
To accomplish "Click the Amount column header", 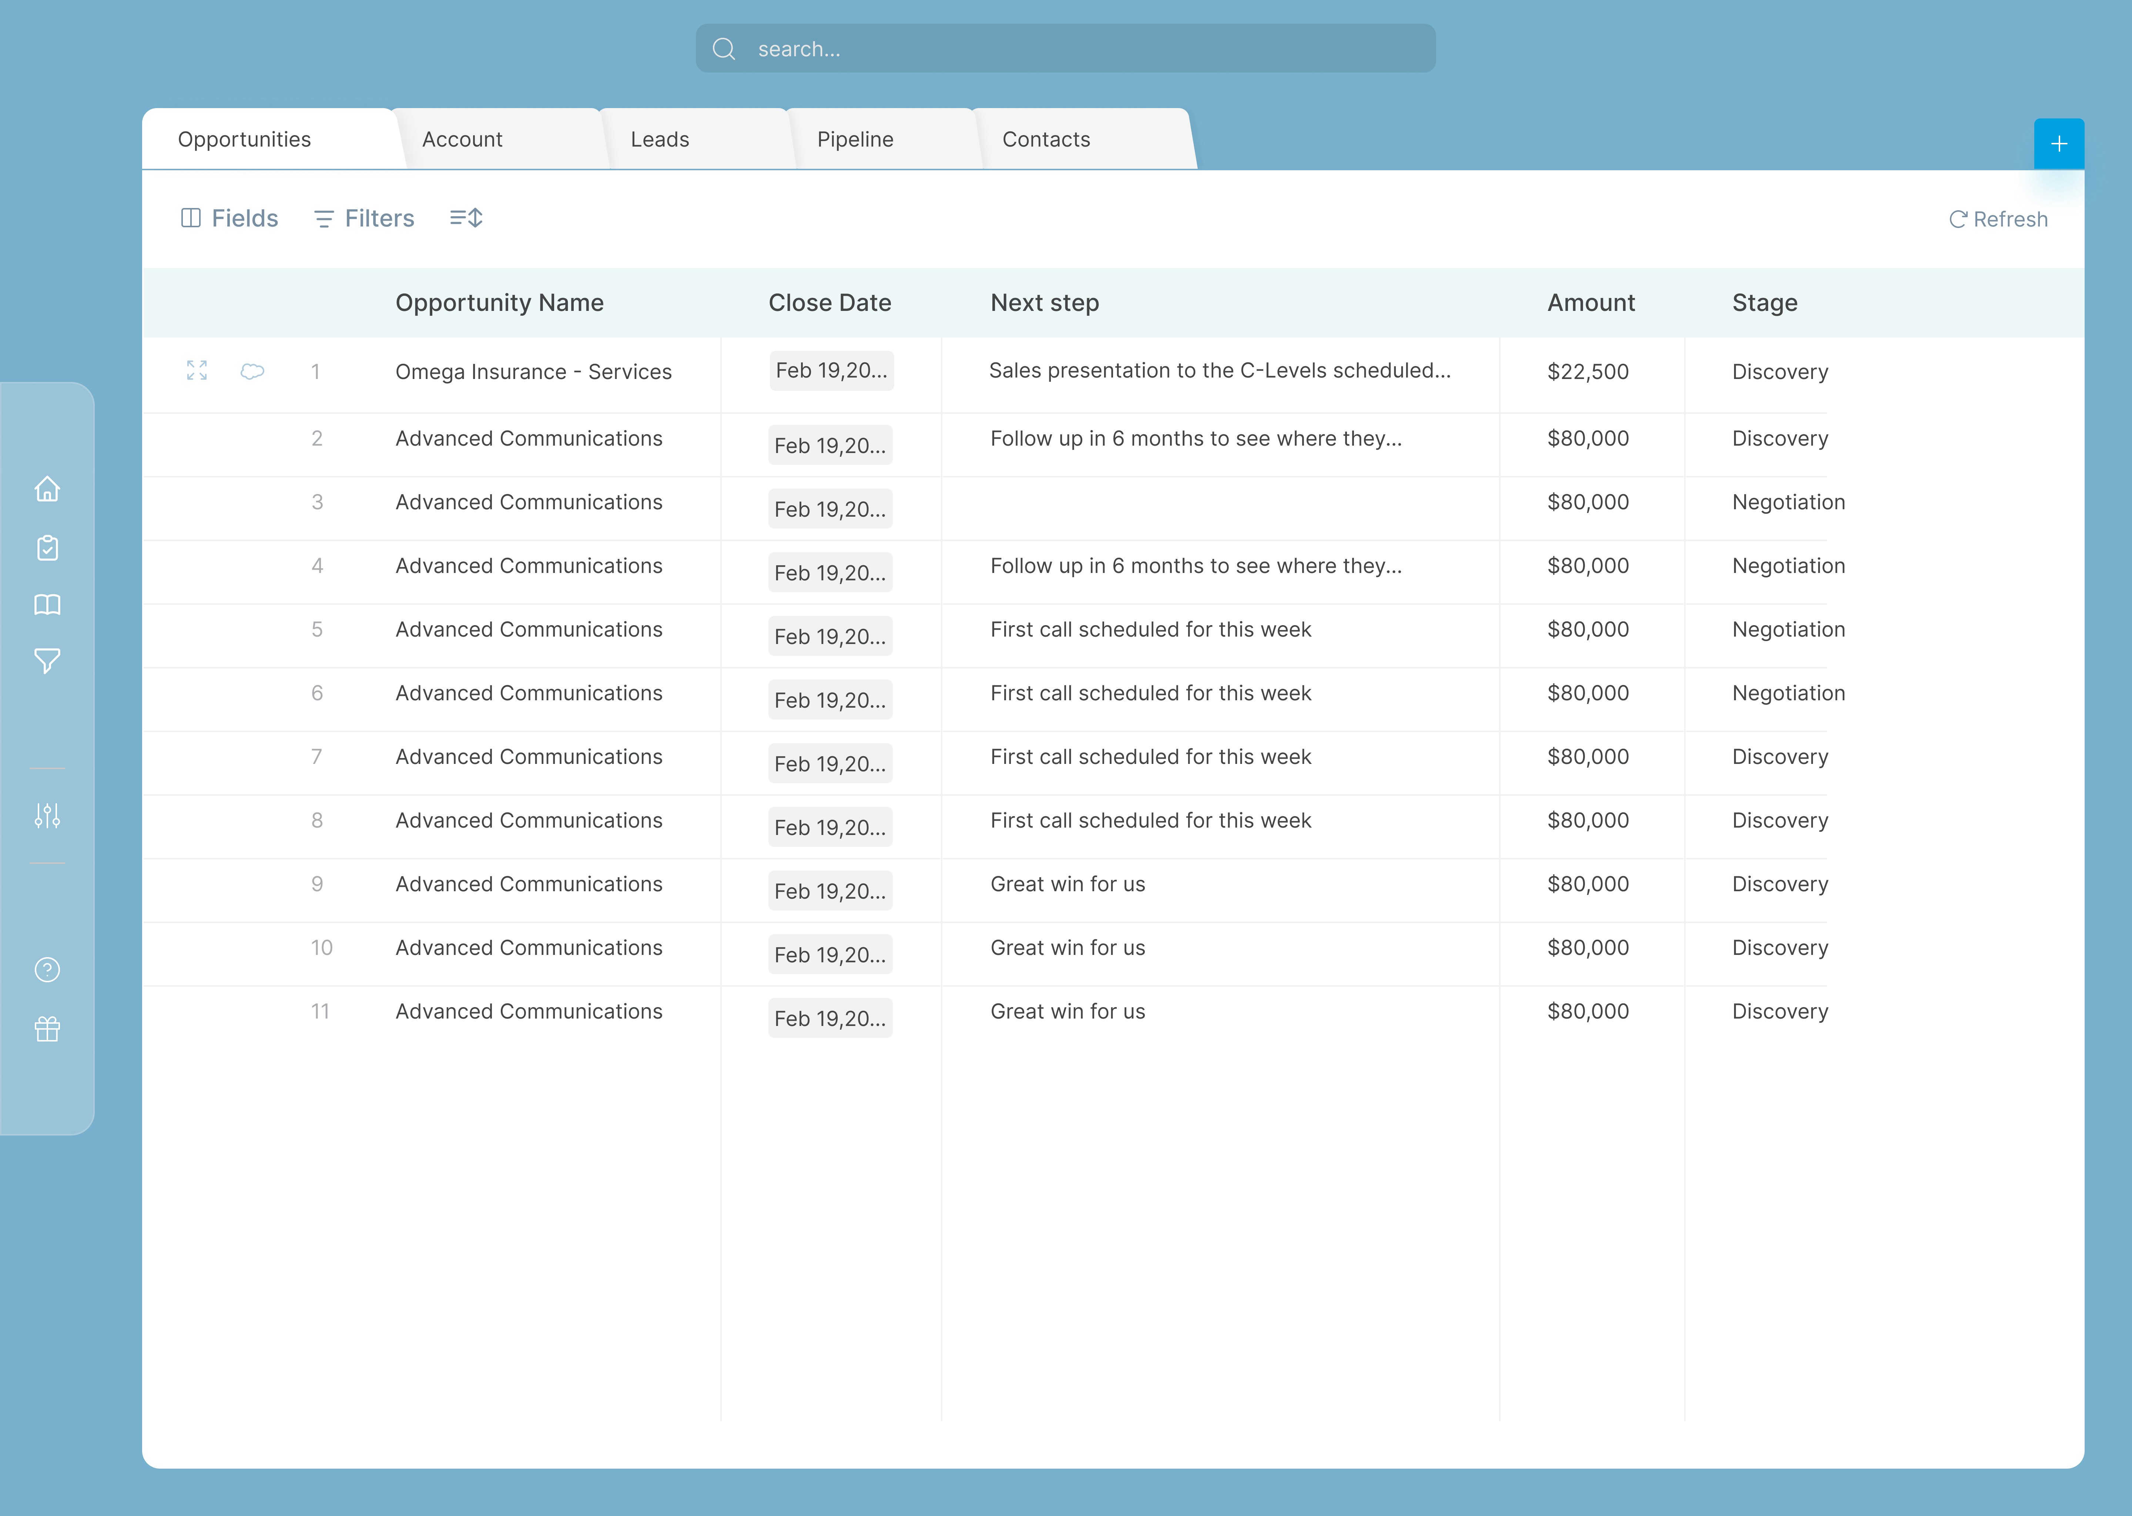I will 1590,302.
